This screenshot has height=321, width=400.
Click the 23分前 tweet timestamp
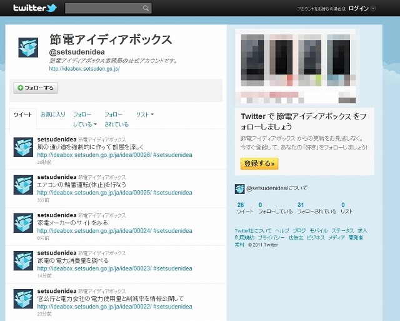pyautogui.click(x=44, y=314)
